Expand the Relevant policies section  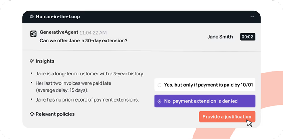pyautogui.click(x=55, y=114)
